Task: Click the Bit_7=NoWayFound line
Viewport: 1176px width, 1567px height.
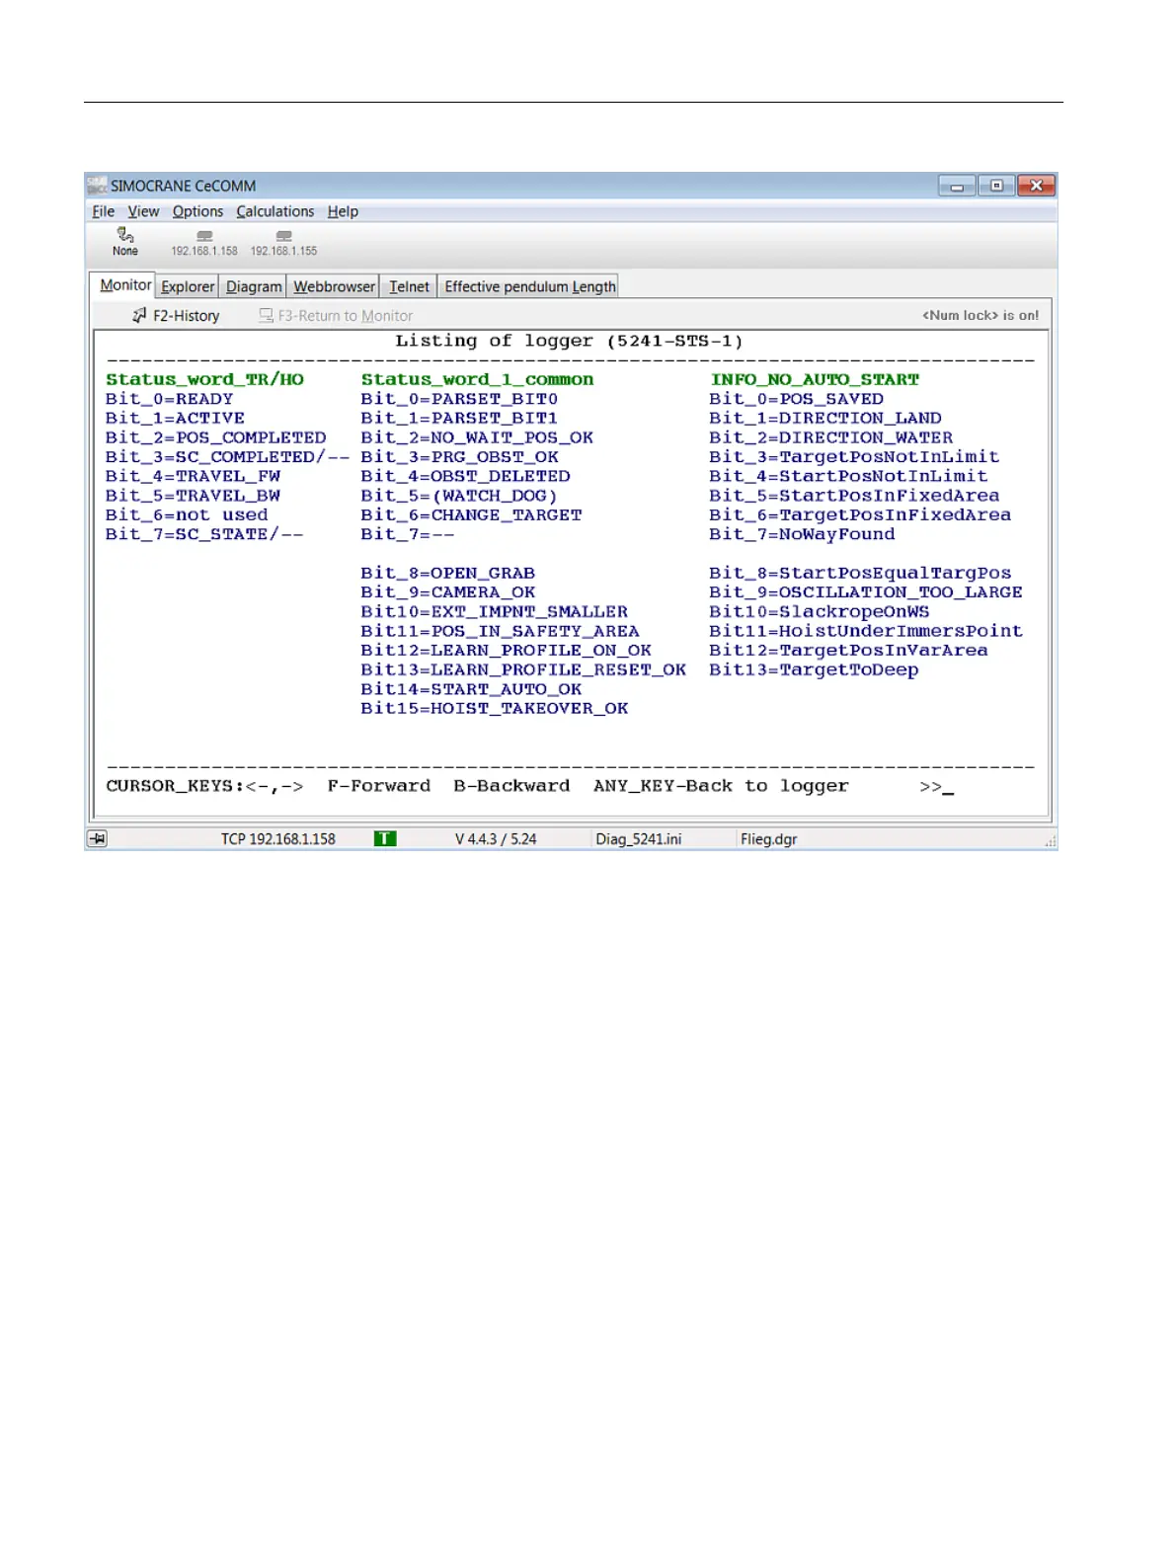Action: [x=802, y=534]
